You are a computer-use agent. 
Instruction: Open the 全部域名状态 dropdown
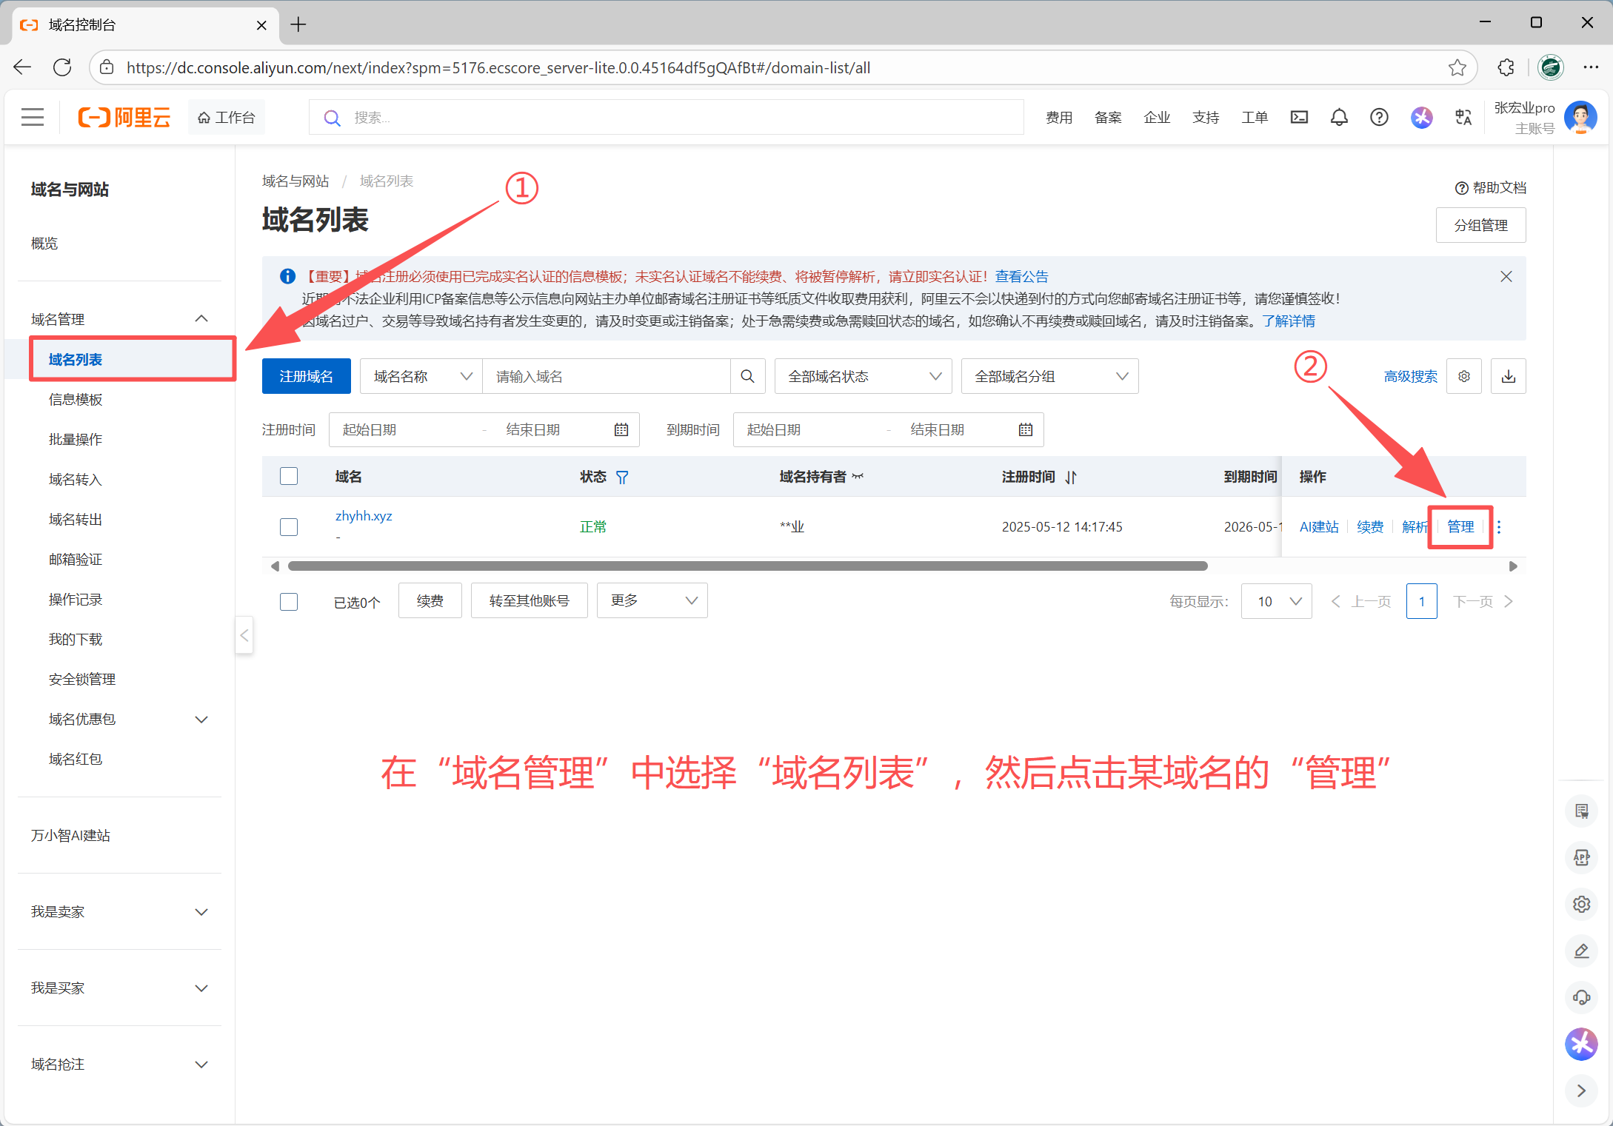coord(863,376)
